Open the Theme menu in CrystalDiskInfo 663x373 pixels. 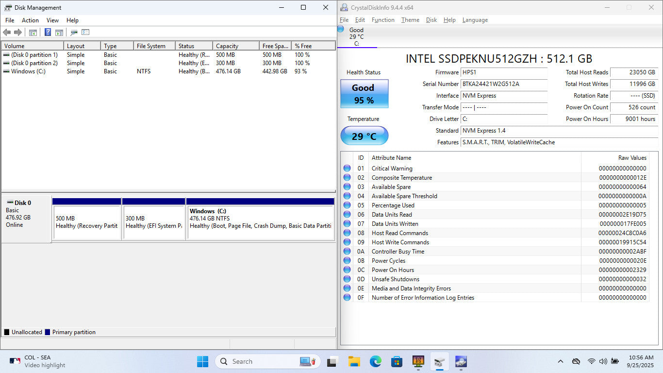tap(410, 20)
